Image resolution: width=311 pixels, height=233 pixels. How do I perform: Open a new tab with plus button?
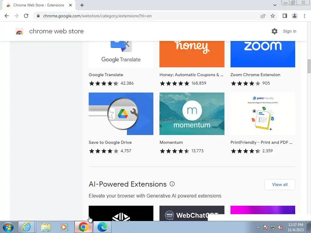[82, 5]
